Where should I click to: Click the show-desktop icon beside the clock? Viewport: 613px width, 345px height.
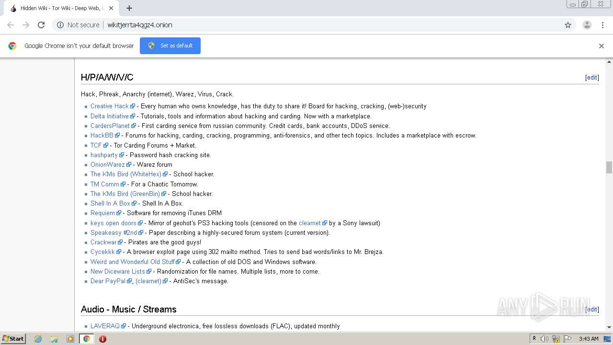607,339
